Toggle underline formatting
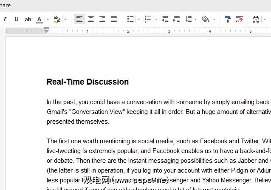 [17, 19]
